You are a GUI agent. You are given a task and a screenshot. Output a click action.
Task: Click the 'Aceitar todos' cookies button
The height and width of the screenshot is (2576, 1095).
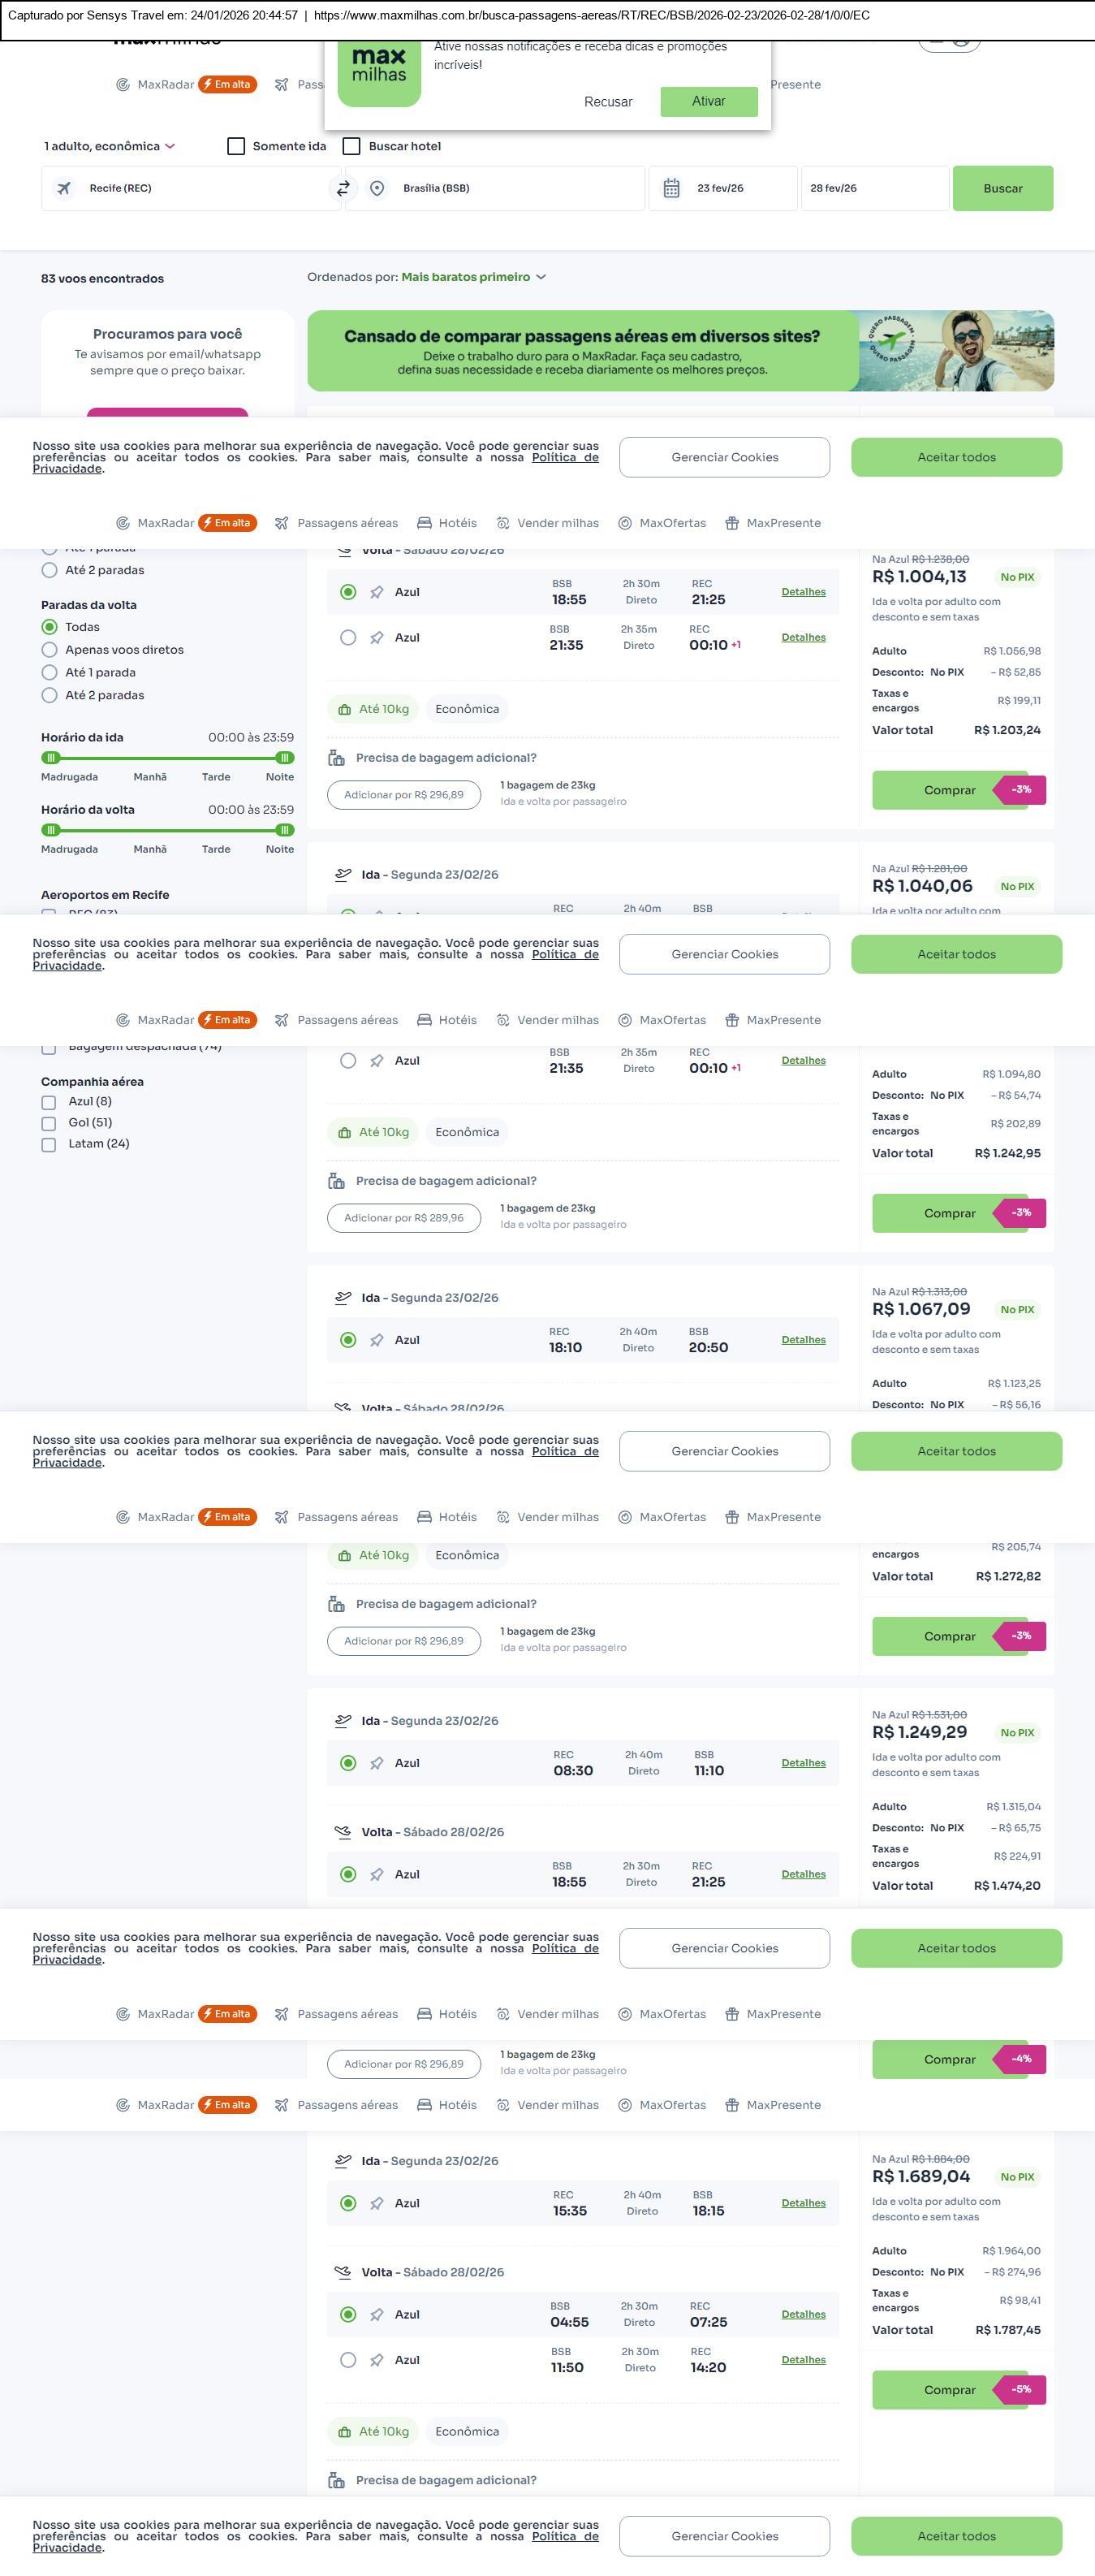[x=955, y=457]
